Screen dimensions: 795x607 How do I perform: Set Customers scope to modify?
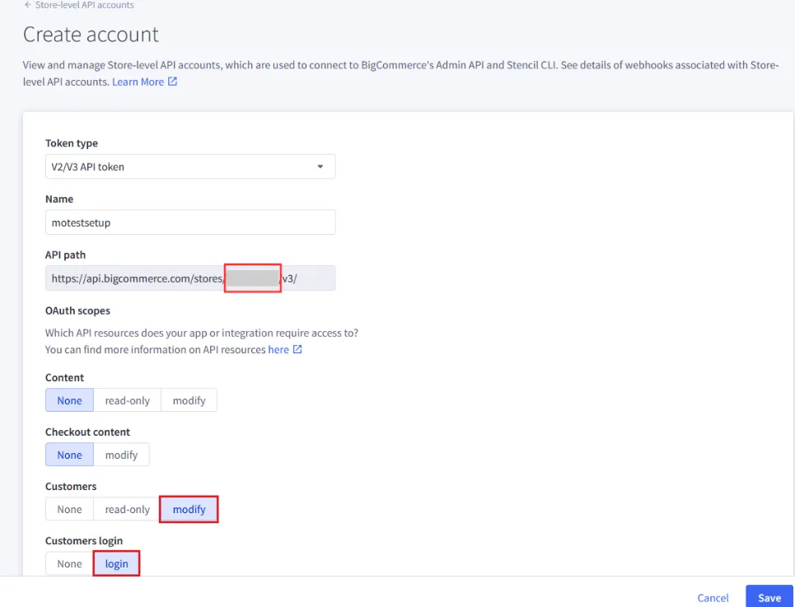pos(189,509)
